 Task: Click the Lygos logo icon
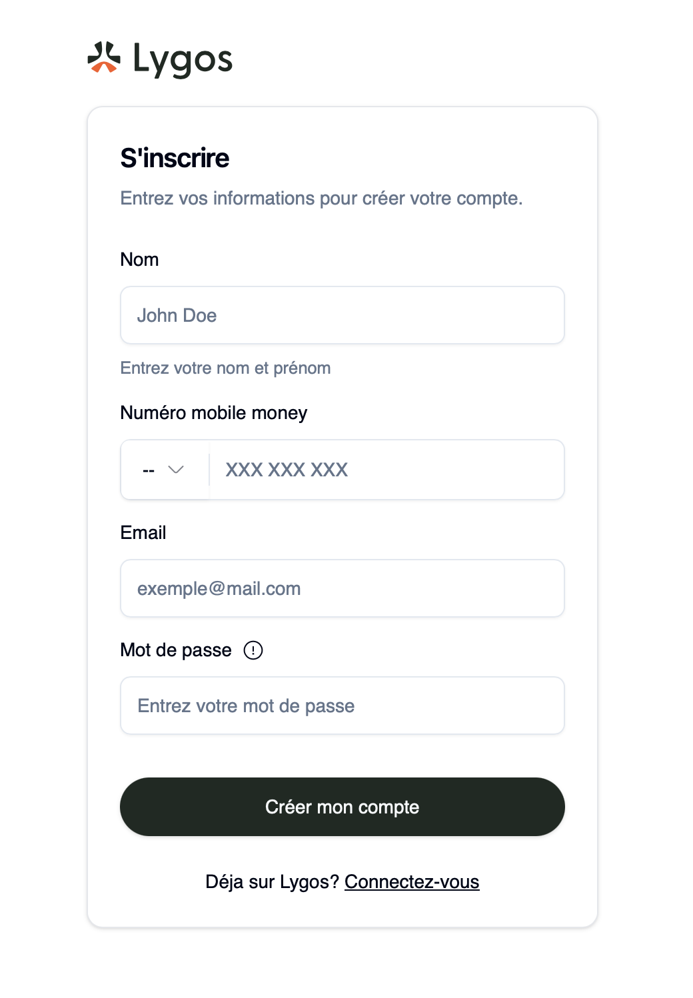pyautogui.click(x=104, y=57)
